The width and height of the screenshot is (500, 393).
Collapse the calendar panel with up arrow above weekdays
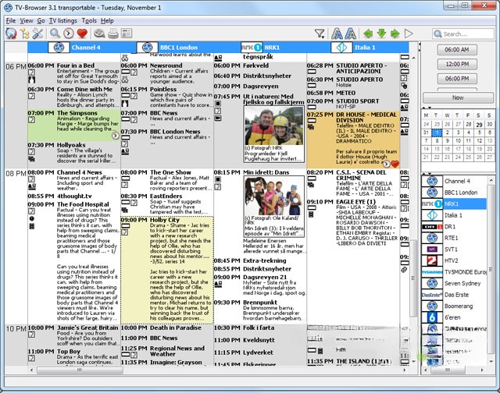point(425,108)
